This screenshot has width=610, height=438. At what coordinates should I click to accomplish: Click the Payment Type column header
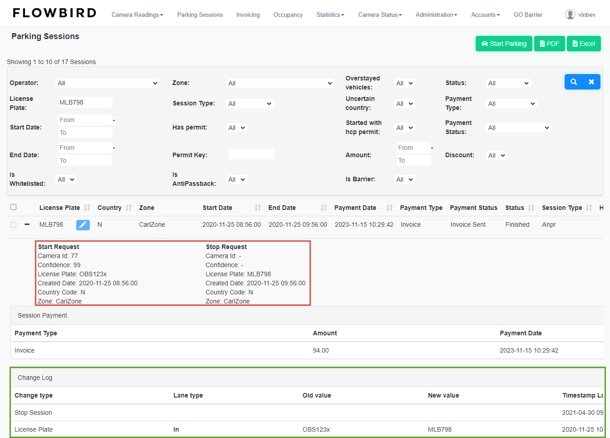pyautogui.click(x=421, y=208)
